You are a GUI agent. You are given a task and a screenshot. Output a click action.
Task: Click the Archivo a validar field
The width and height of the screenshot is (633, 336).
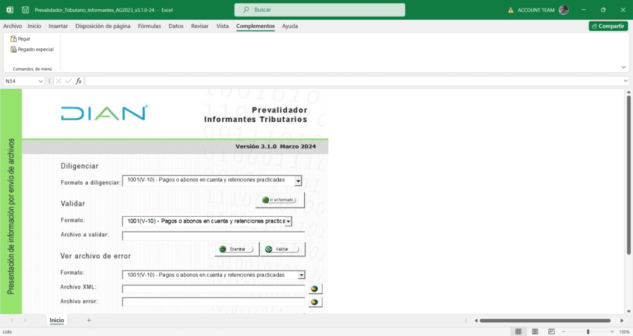[213, 236]
